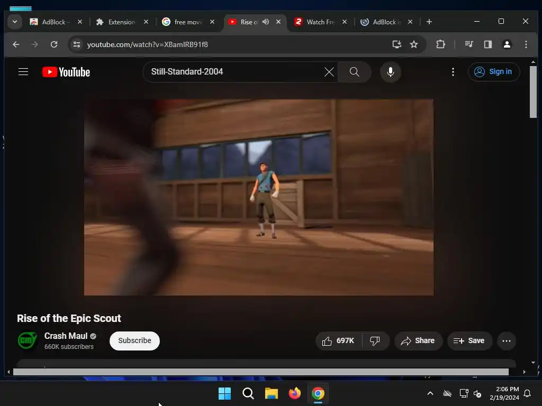Reload the YouTube page
Viewport: 542px width, 406px height.
click(54, 44)
